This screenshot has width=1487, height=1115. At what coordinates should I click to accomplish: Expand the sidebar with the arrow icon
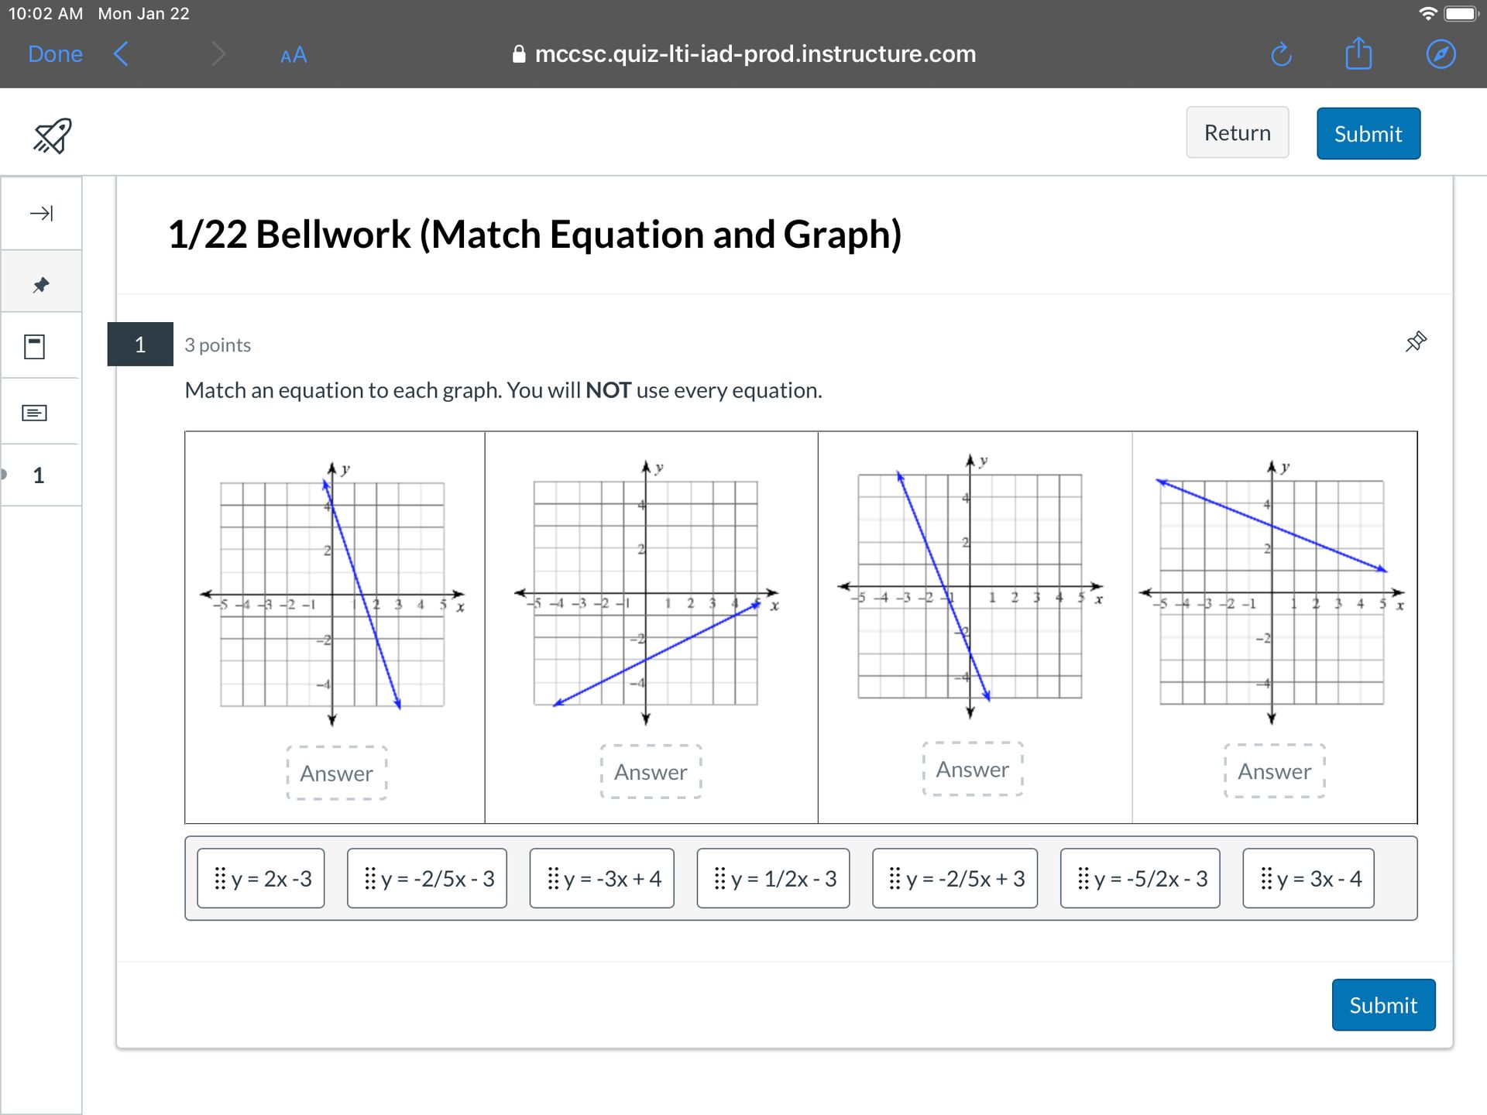[41, 213]
